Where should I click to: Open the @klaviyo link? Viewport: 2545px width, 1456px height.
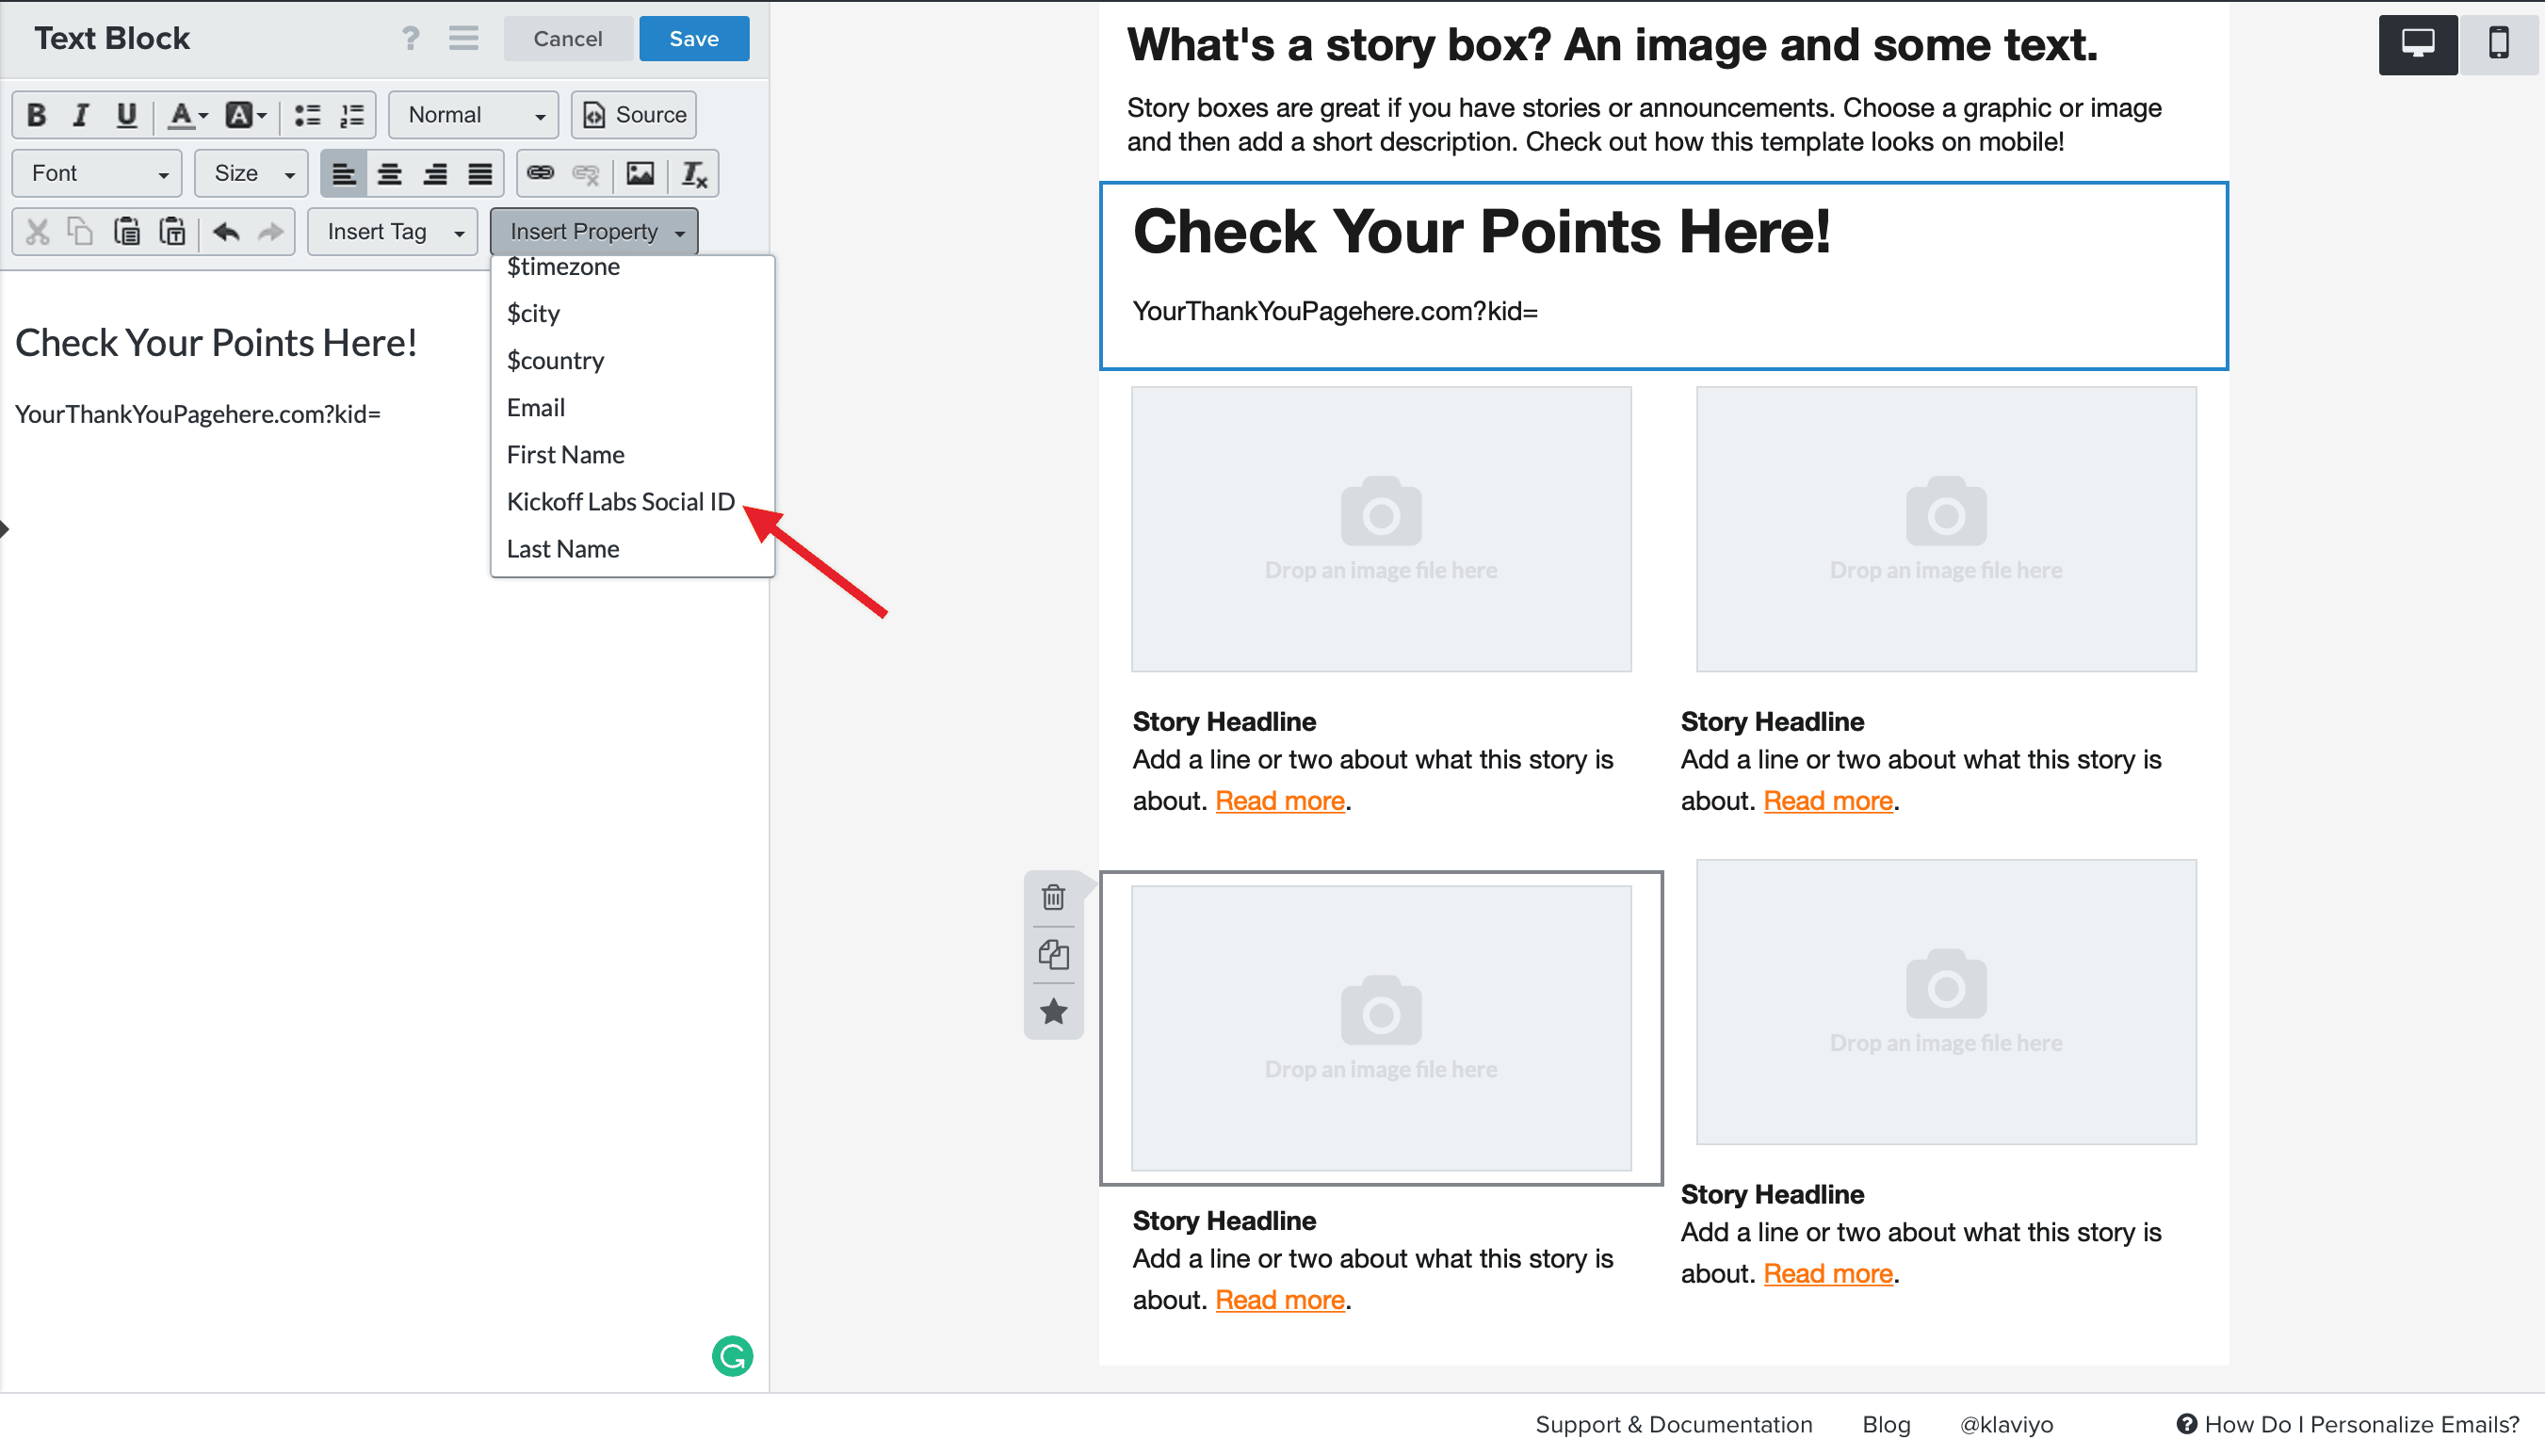[2006, 1425]
